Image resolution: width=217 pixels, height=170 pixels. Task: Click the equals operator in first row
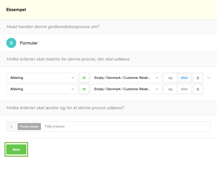(x=84, y=78)
